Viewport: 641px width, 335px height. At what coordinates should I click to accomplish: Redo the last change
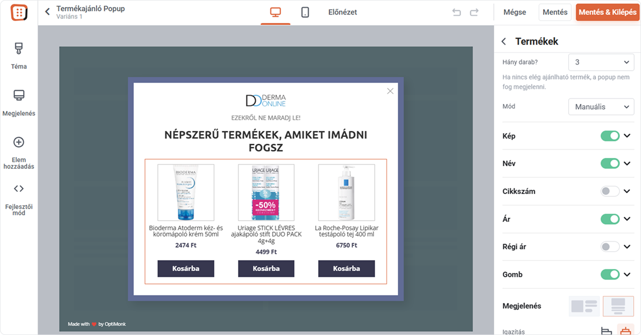pyautogui.click(x=474, y=12)
